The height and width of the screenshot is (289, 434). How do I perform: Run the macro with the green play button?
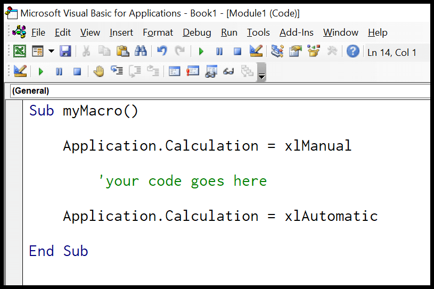click(x=201, y=52)
